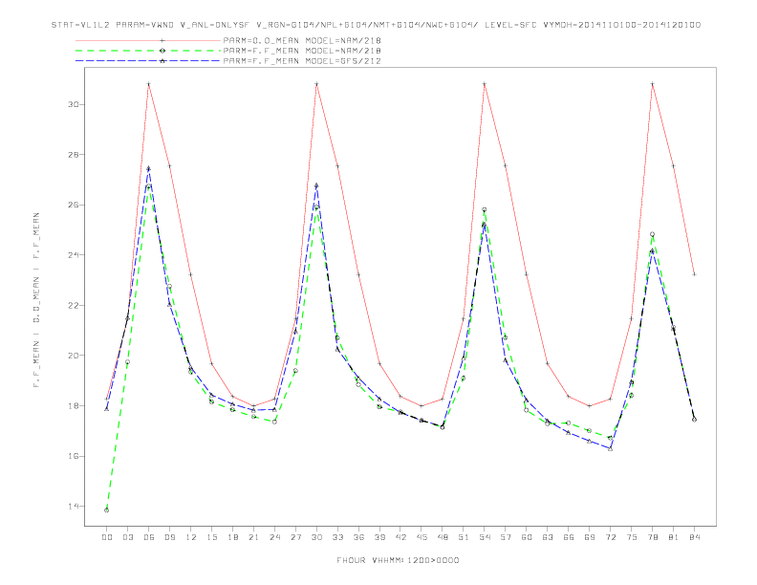Click the green dashed legend line sample
This screenshot has width=757, height=585.
148,51
